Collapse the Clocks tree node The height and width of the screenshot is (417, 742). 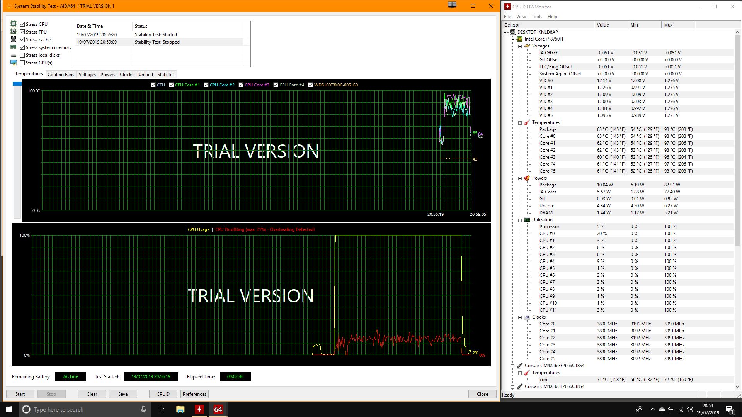point(520,317)
